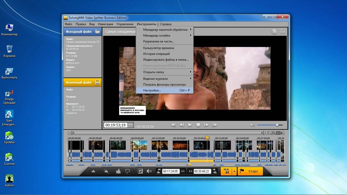Open source file folder icon
This screenshot has width=347, height=195.
(97, 32)
